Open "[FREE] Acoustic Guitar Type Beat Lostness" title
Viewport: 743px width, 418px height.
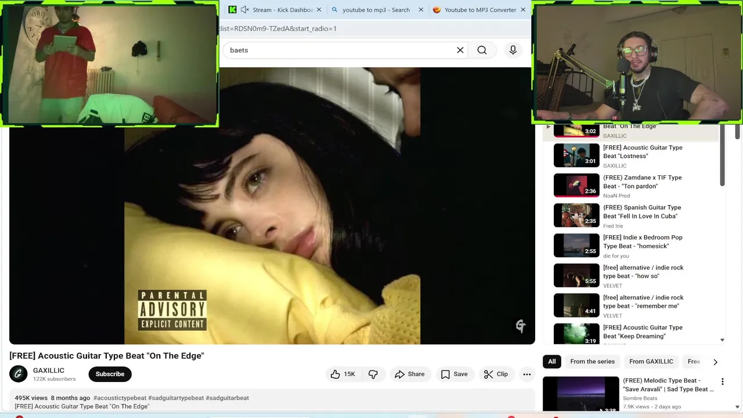(643, 152)
